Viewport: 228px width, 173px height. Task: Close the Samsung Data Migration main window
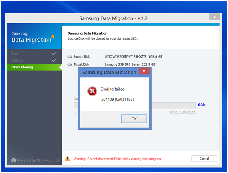[215, 17]
